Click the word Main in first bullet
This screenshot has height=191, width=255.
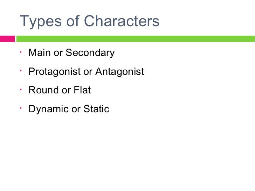point(40,52)
